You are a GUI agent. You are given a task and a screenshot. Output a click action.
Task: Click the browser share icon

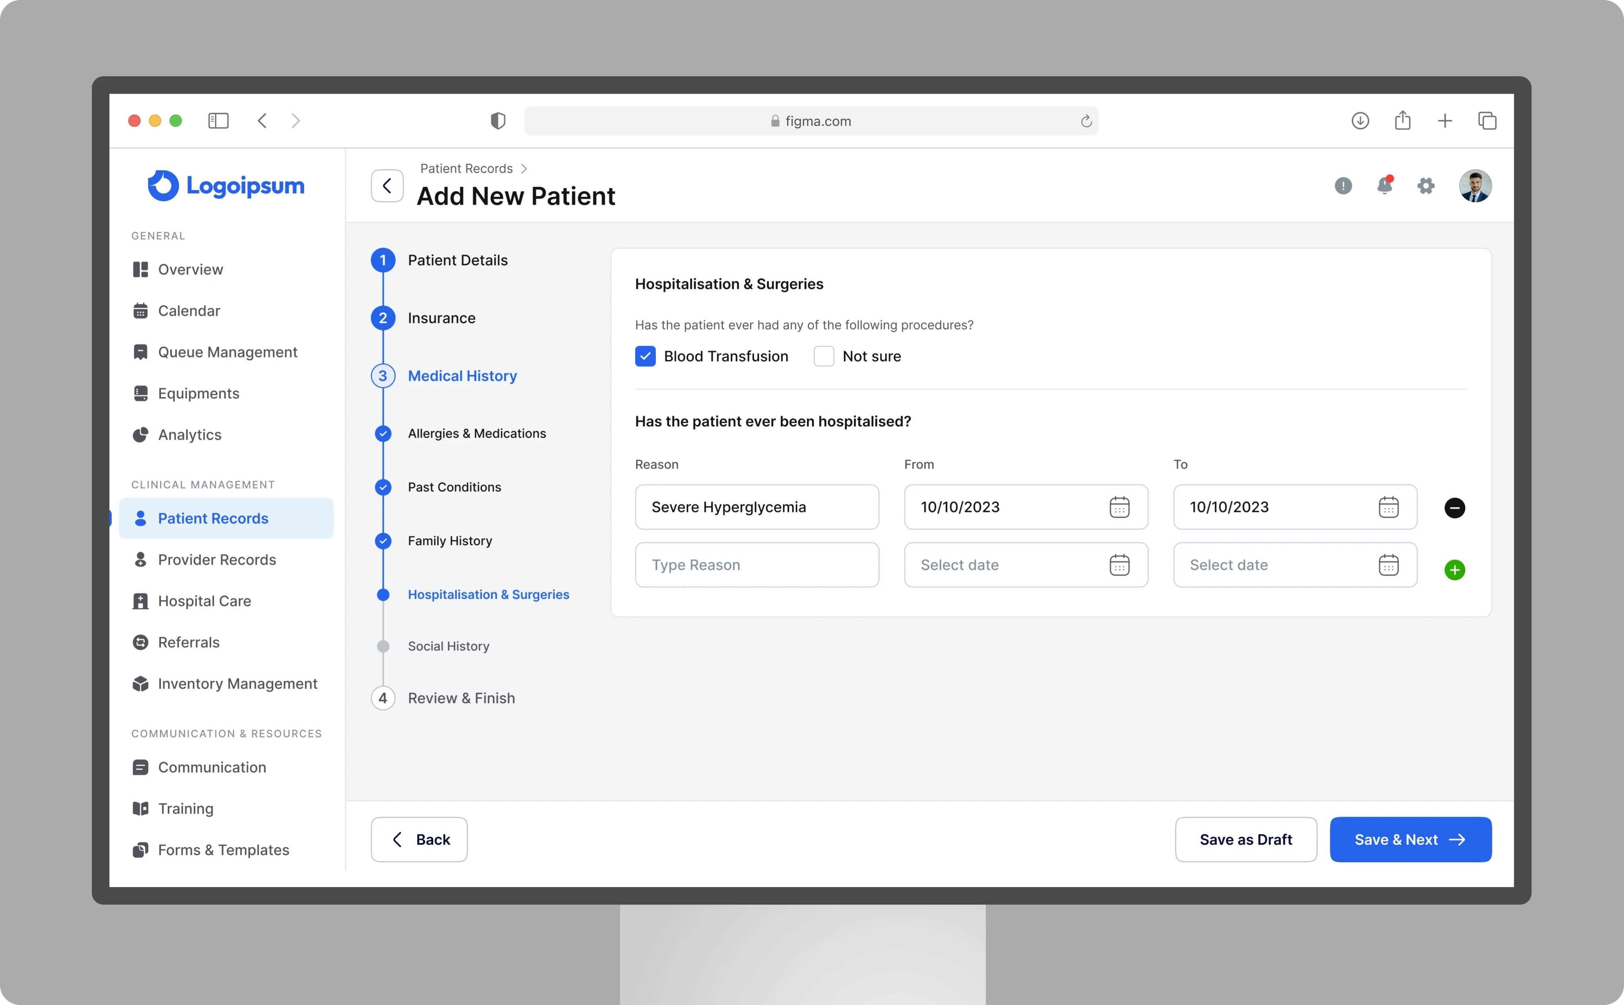pos(1402,121)
